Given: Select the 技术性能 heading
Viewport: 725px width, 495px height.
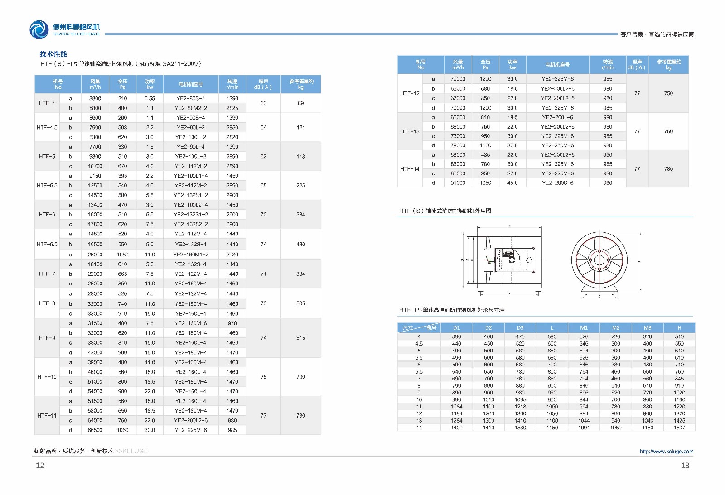Looking at the screenshot, I should pyautogui.click(x=53, y=54).
